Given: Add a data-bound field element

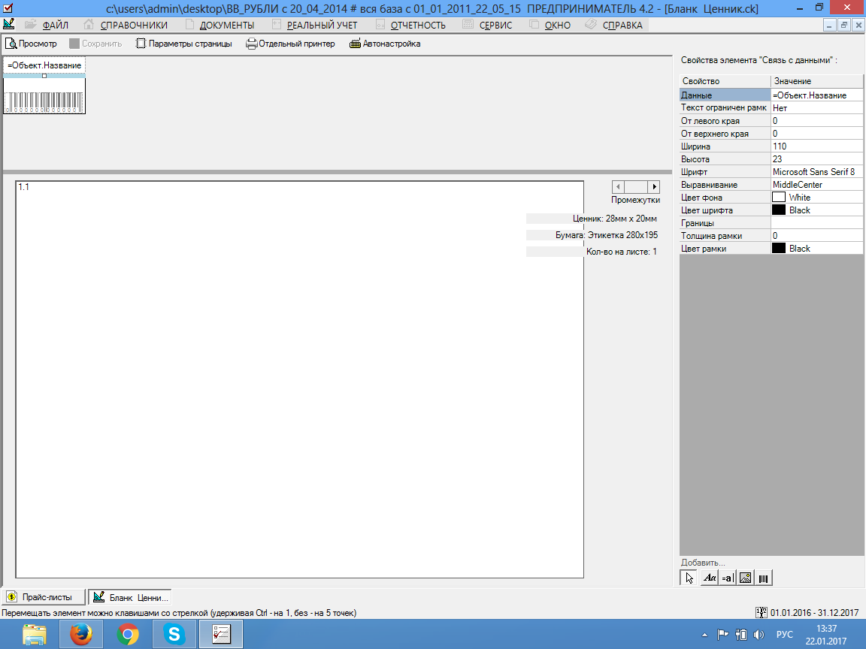Looking at the screenshot, I should [x=728, y=578].
